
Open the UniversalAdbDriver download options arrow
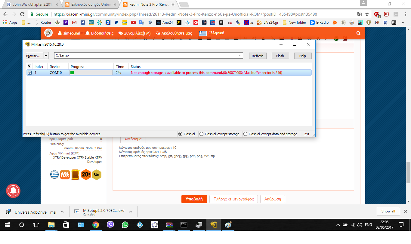[x=62, y=212]
